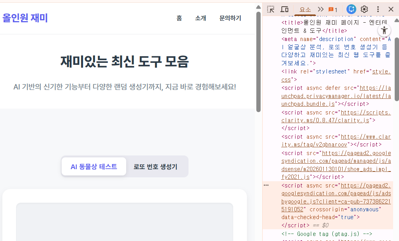Open the style.css stylesheet link
Viewport: 399px width, 241px height.
(x=336, y=76)
